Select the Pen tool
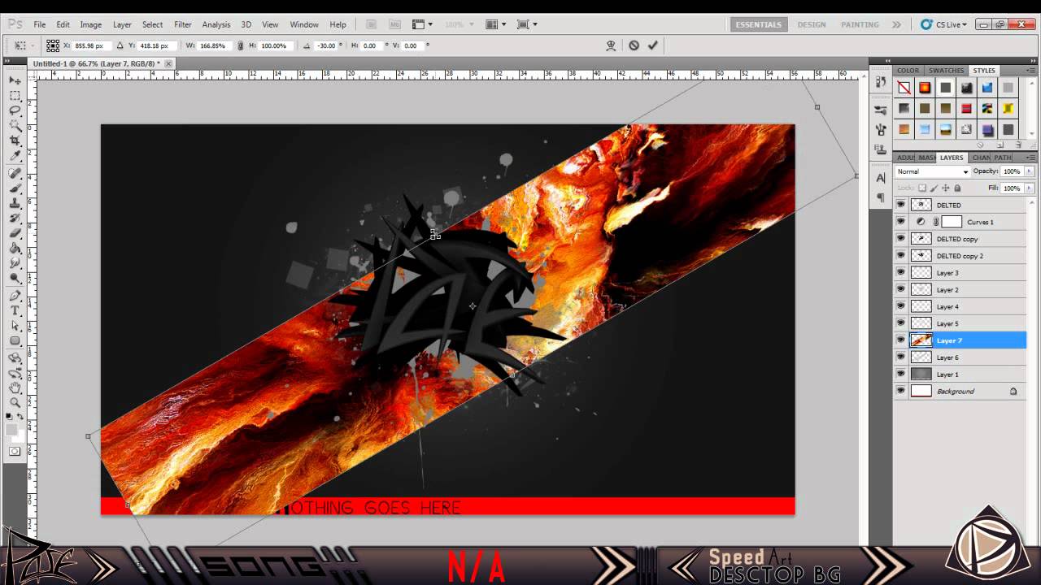1041x585 pixels. (x=15, y=296)
